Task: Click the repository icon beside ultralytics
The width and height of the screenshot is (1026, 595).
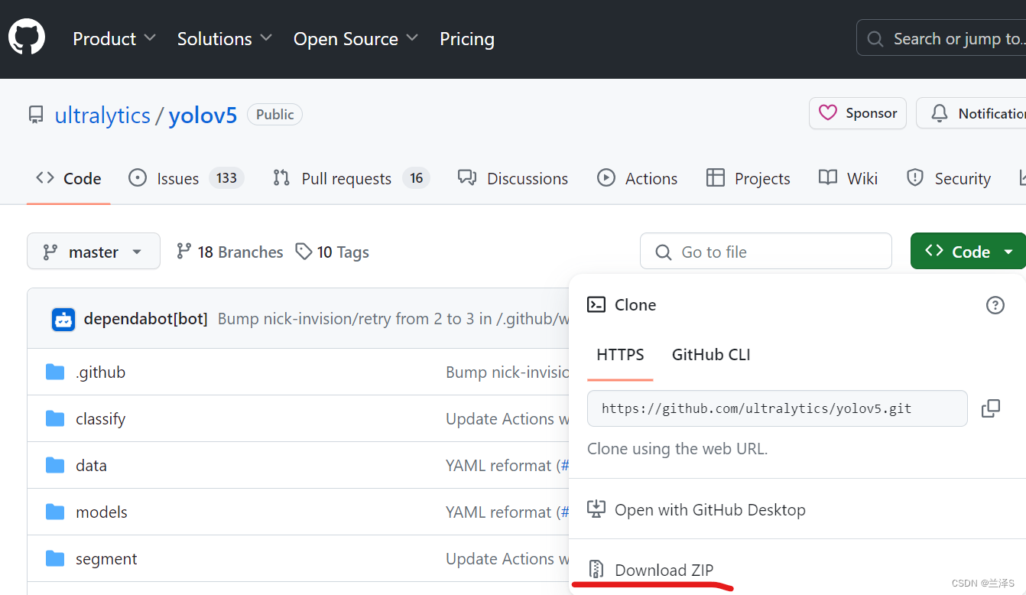Action: (36, 115)
